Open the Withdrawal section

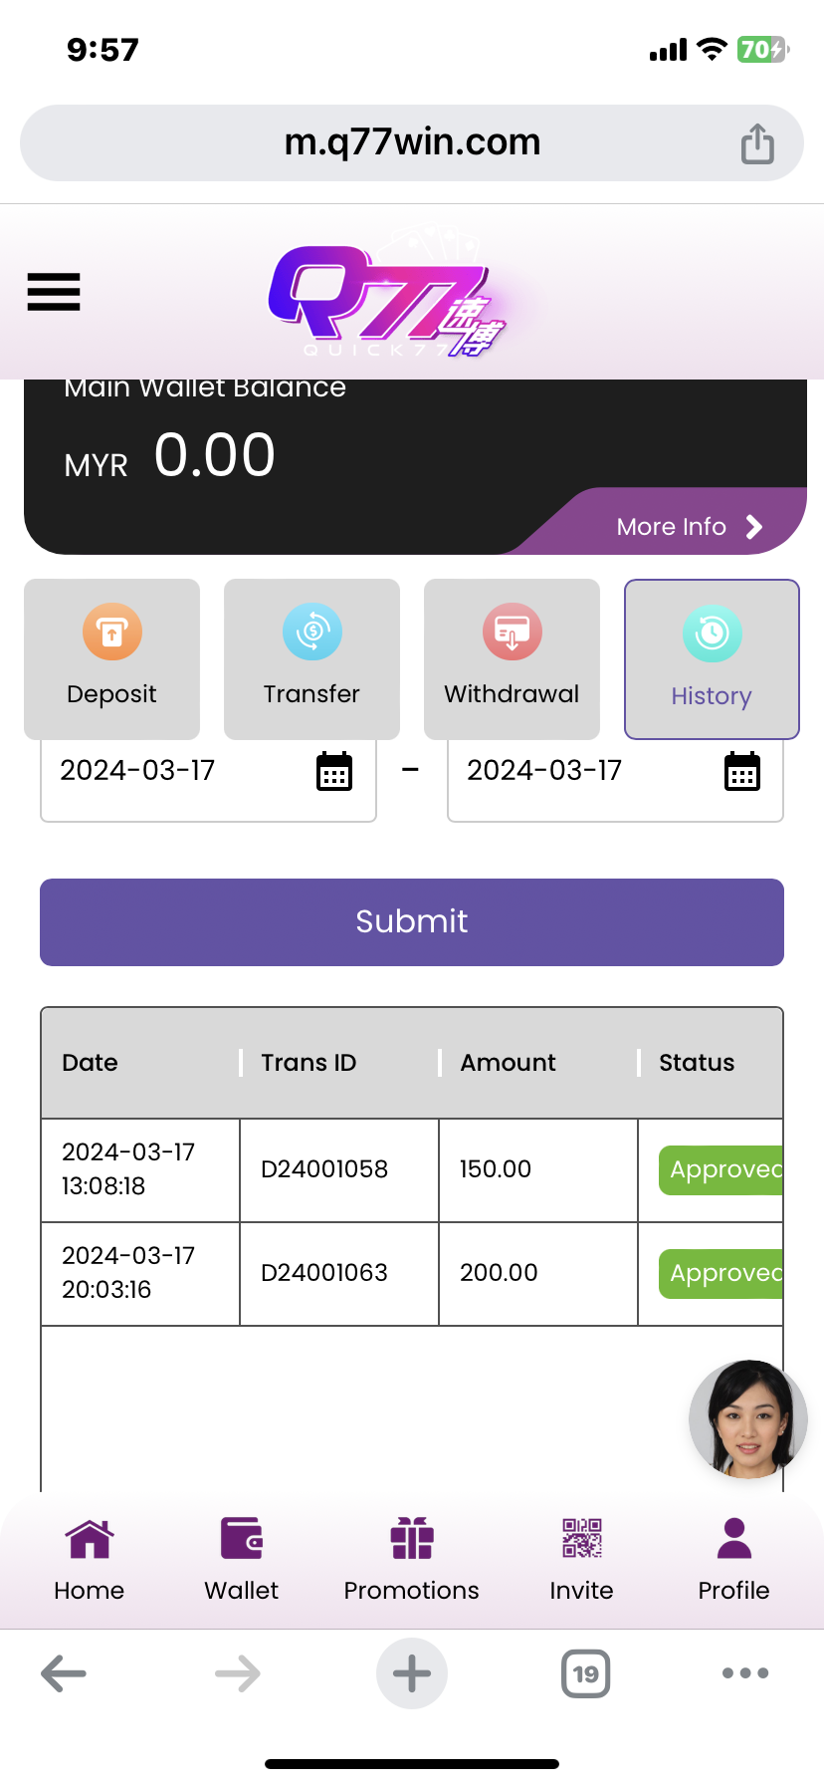512,658
